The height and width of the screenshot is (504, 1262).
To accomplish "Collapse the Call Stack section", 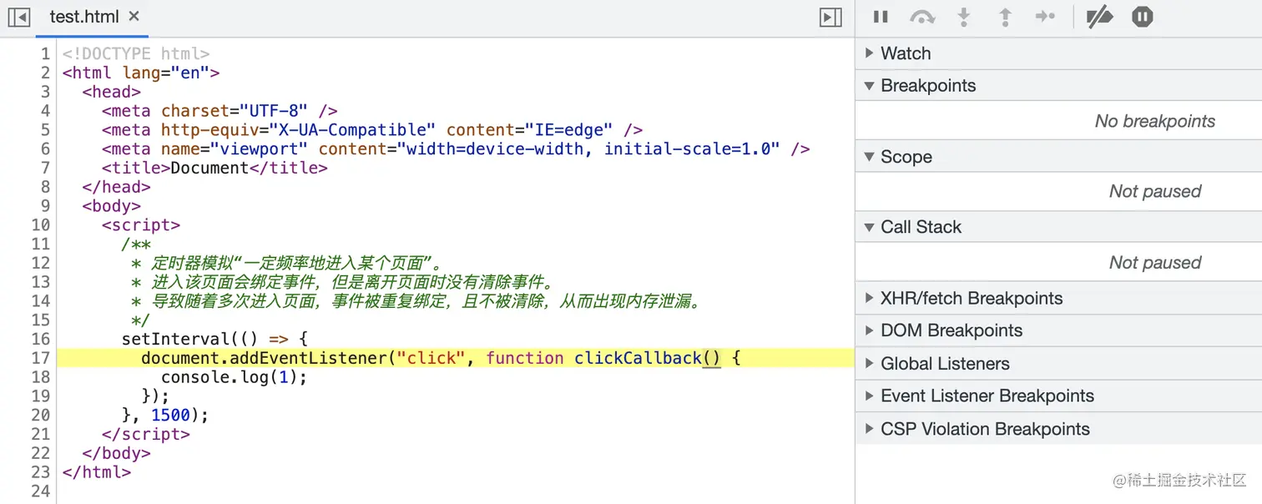I will click(x=1058, y=227).
